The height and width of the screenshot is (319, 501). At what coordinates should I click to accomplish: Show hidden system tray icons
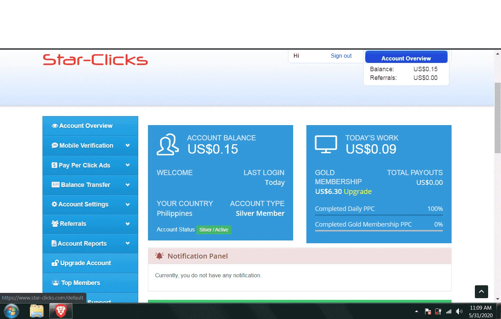[416, 311]
